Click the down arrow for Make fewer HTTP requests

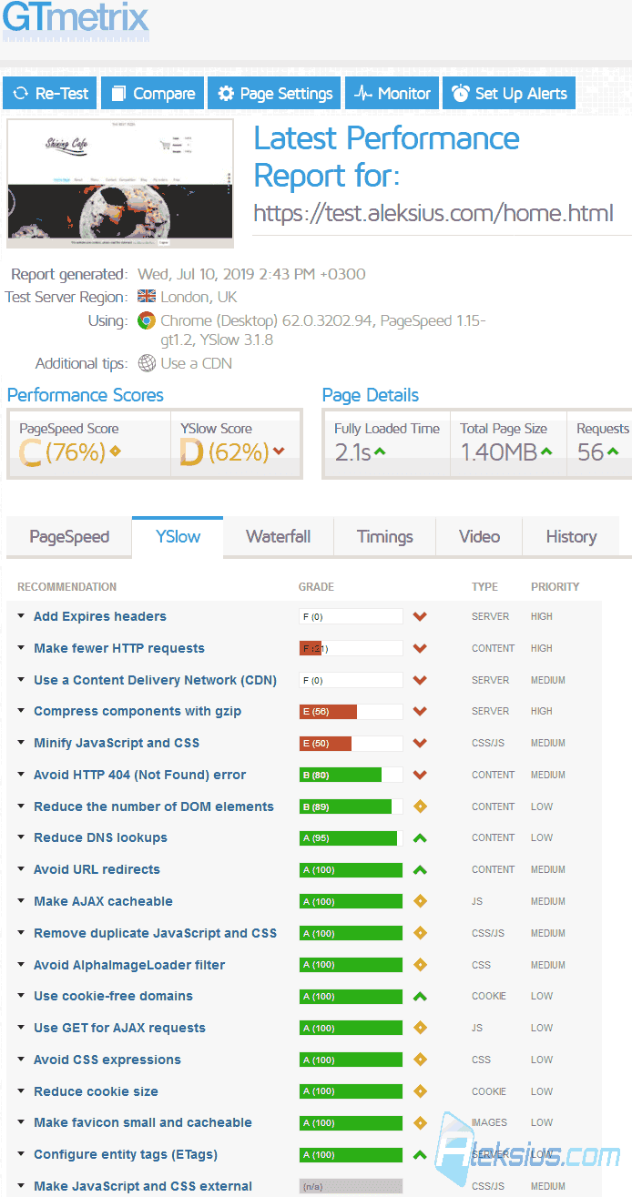[420, 648]
